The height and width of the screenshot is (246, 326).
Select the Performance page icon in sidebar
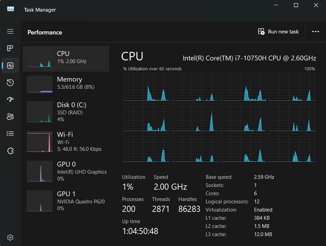10,66
